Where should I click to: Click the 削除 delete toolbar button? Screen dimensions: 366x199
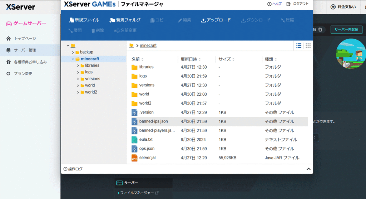click(98, 30)
